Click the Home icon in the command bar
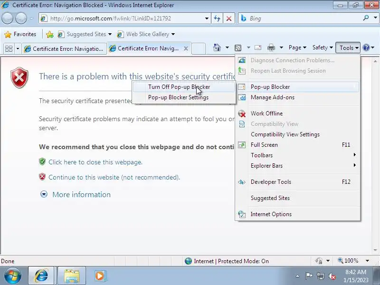The image size is (380, 285). click(217, 47)
